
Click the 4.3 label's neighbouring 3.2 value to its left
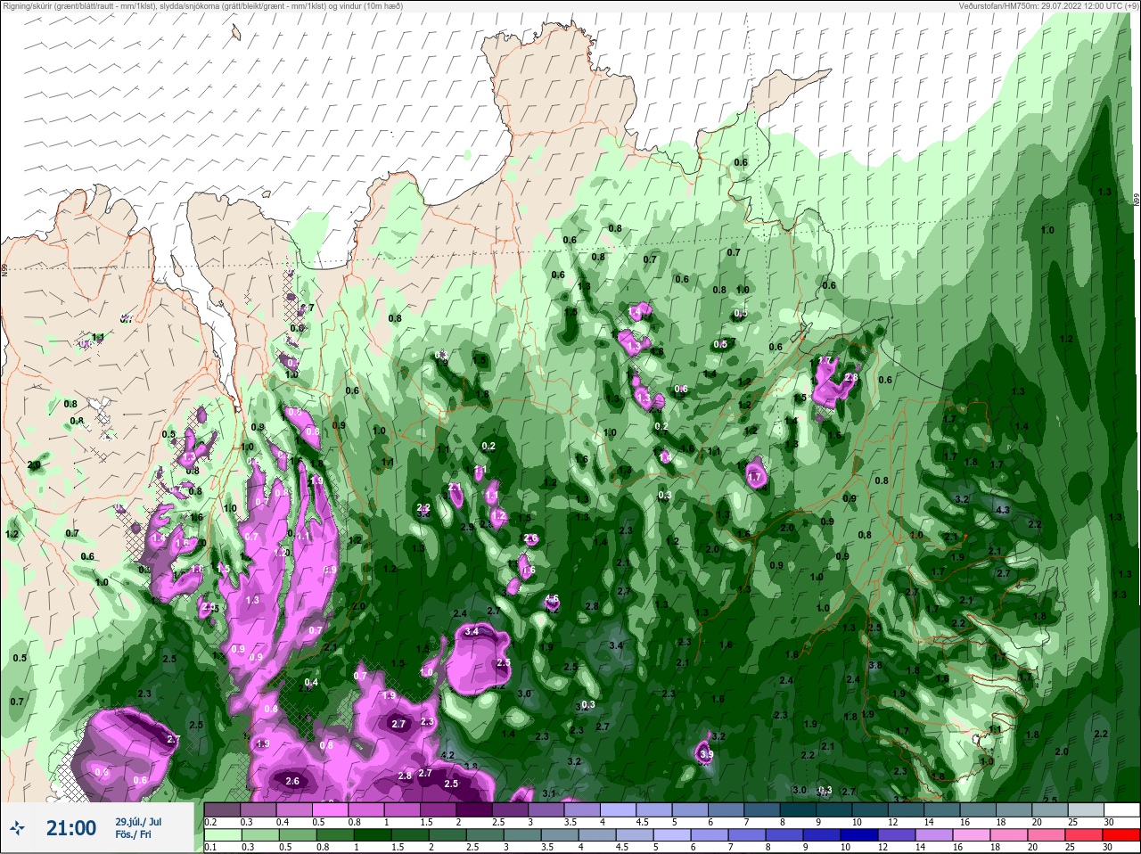[x=962, y=499]
